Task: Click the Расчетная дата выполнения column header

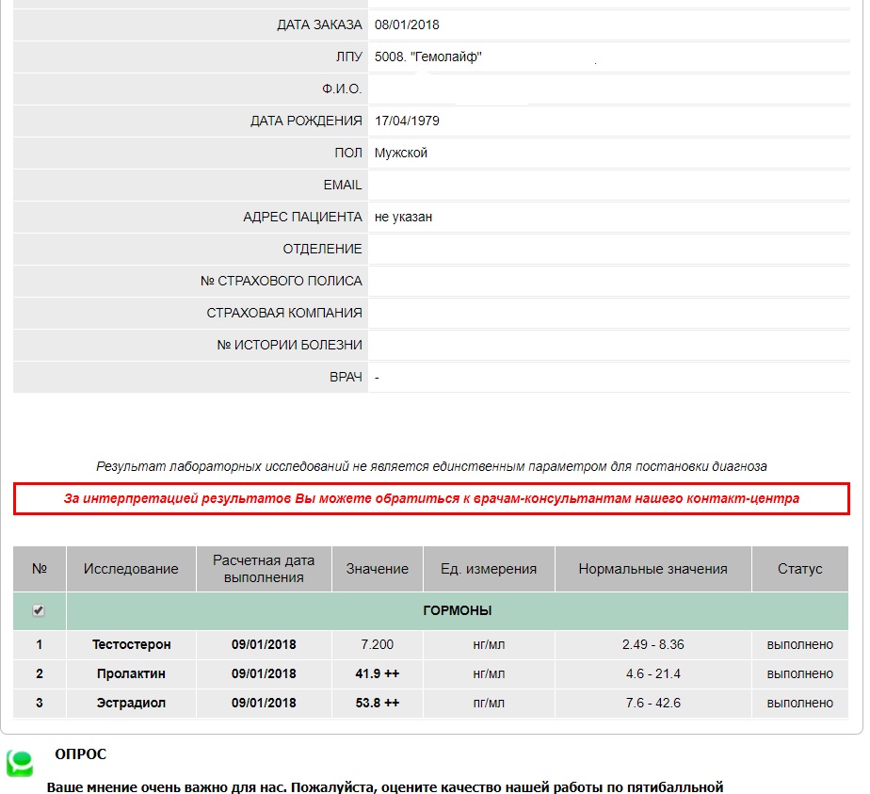Action: point(264,569)
